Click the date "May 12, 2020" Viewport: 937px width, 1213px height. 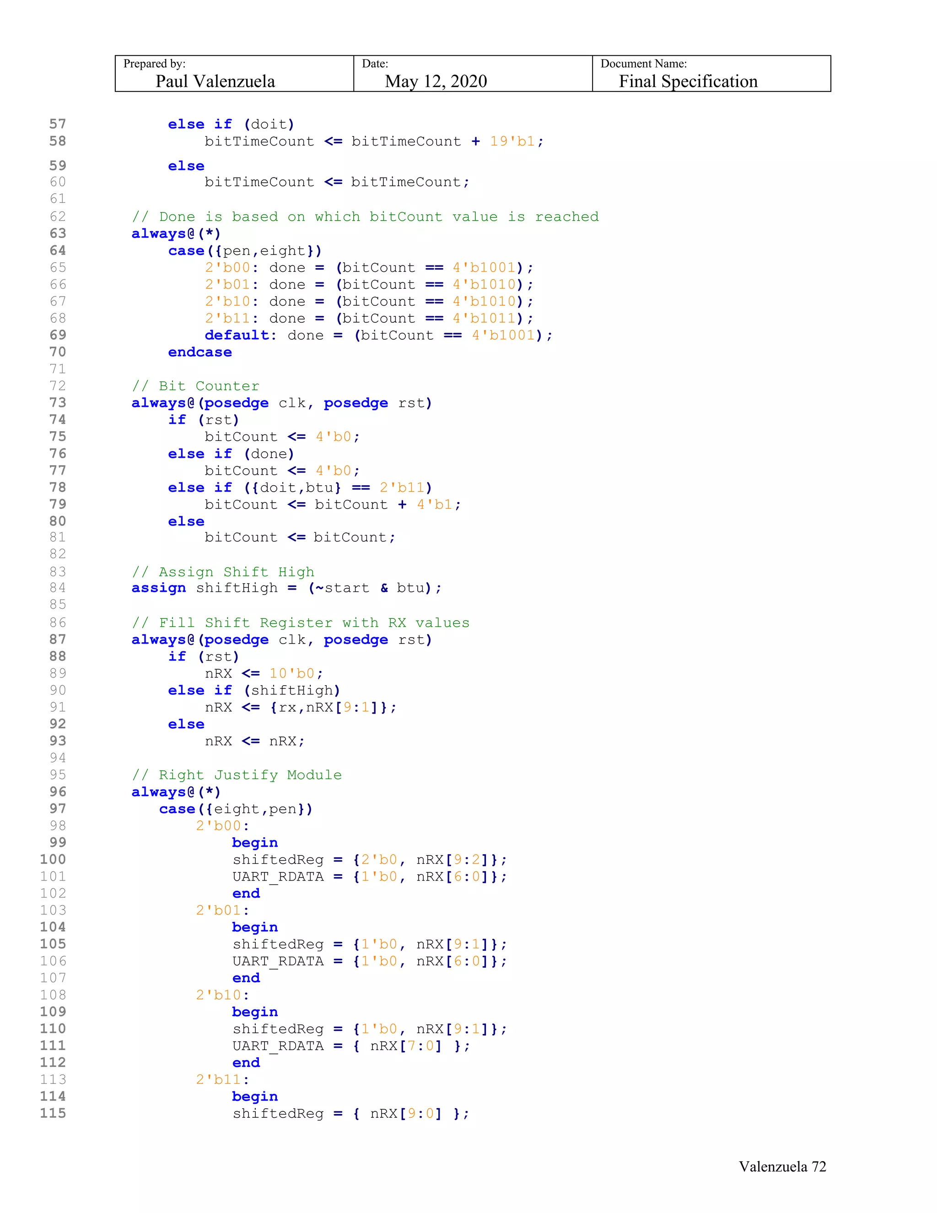click(436, 81)
